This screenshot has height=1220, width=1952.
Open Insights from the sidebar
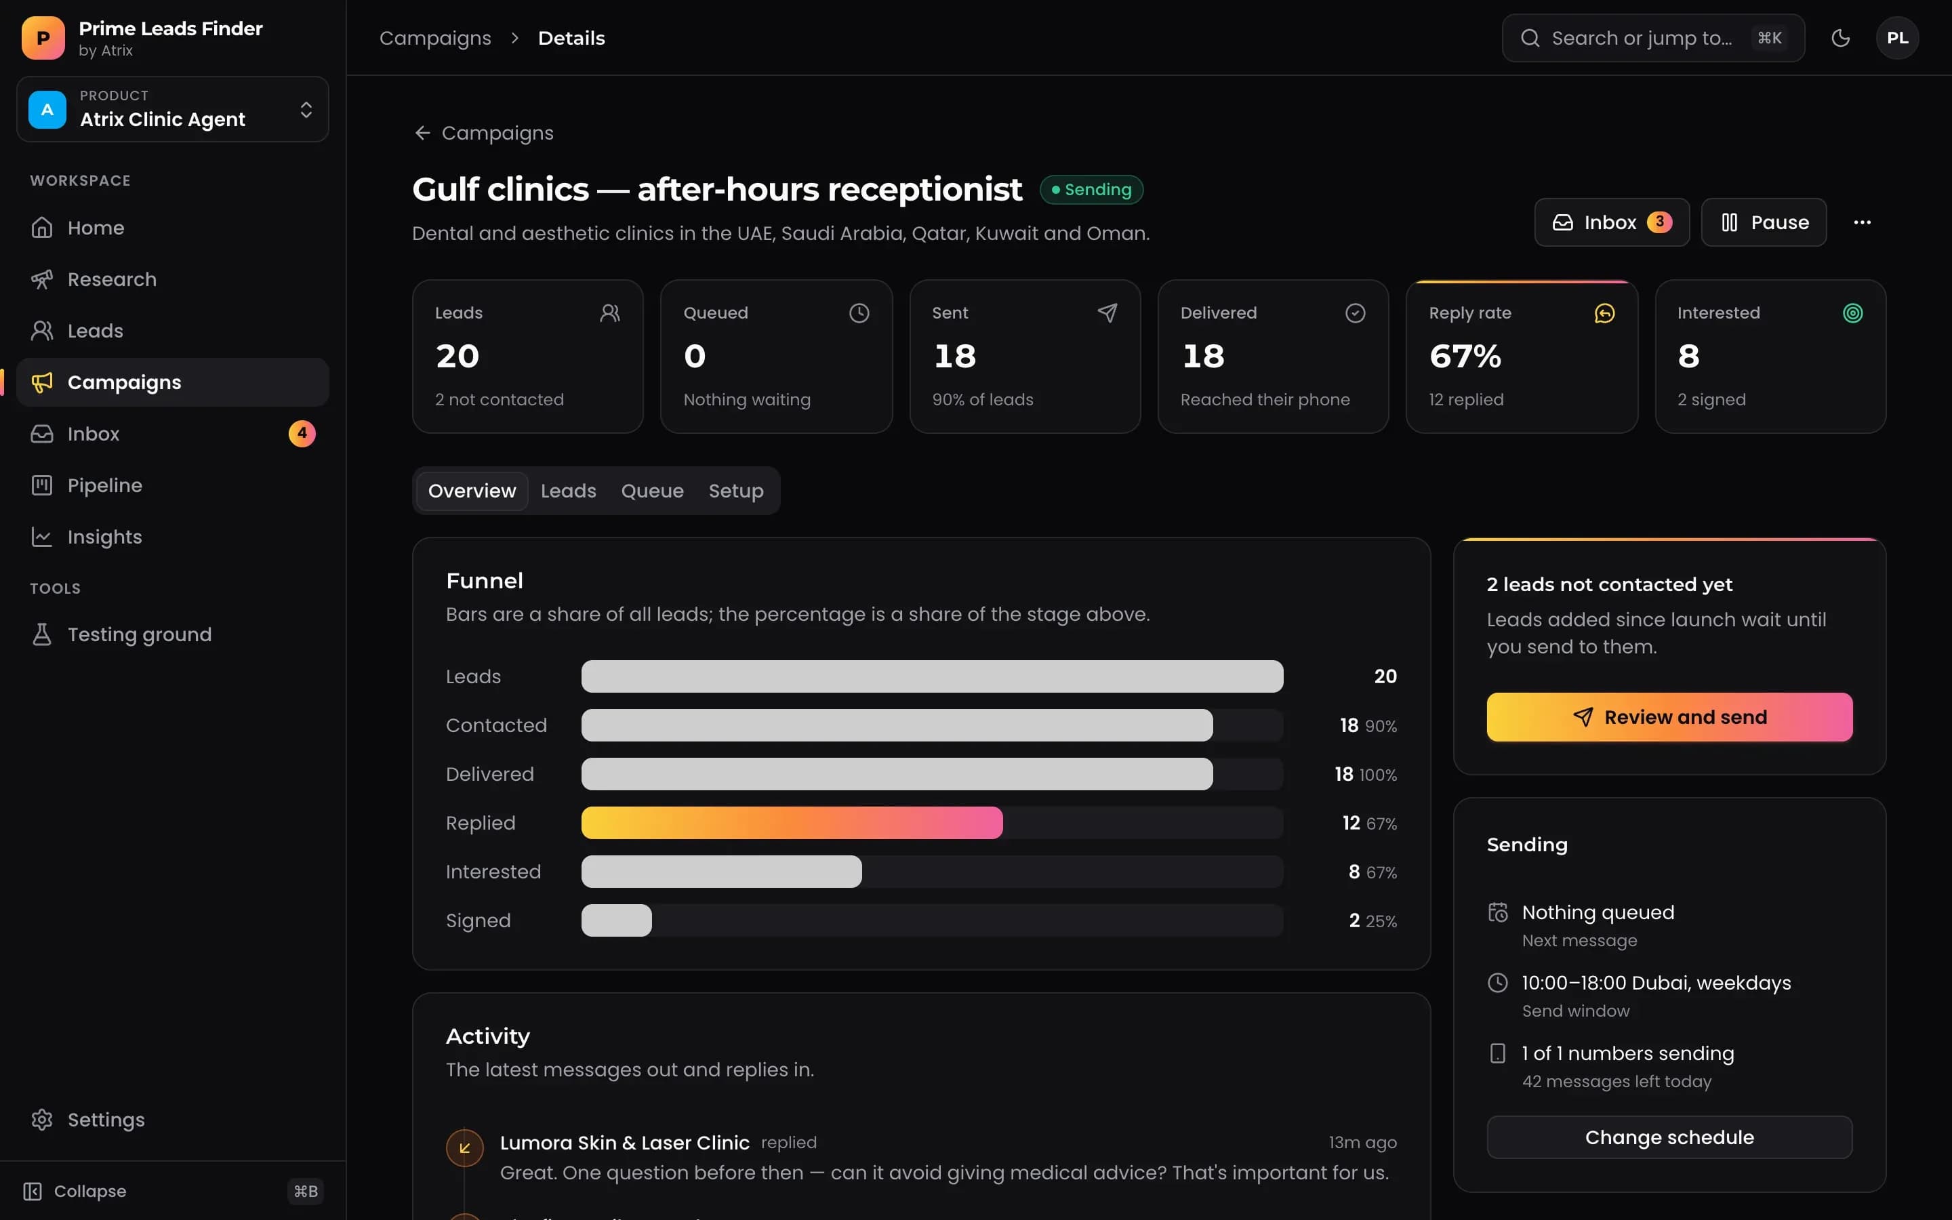click(173, 537)
